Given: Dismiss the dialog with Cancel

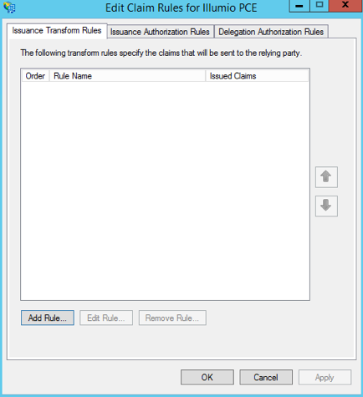Looking at the screenshot, I should [x=266, y=377].
